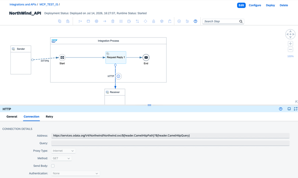Click the three horizontal lines toolbar icon
Viewport: 298px width, 178px height.
click(x=121, y=21)
